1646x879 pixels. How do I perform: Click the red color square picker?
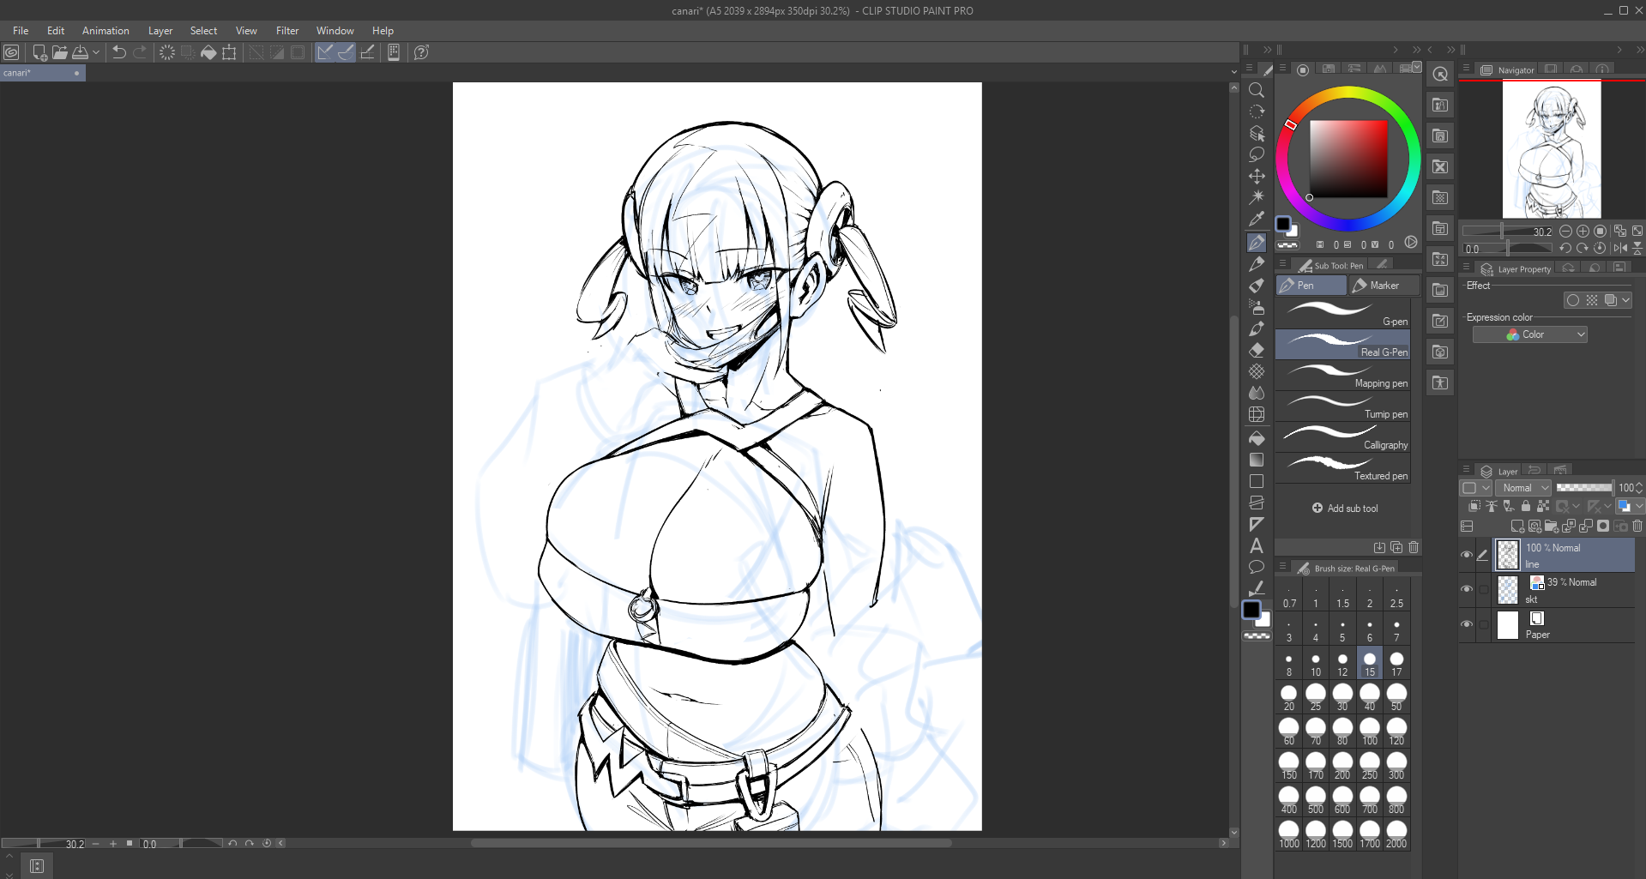[1348, 159]
